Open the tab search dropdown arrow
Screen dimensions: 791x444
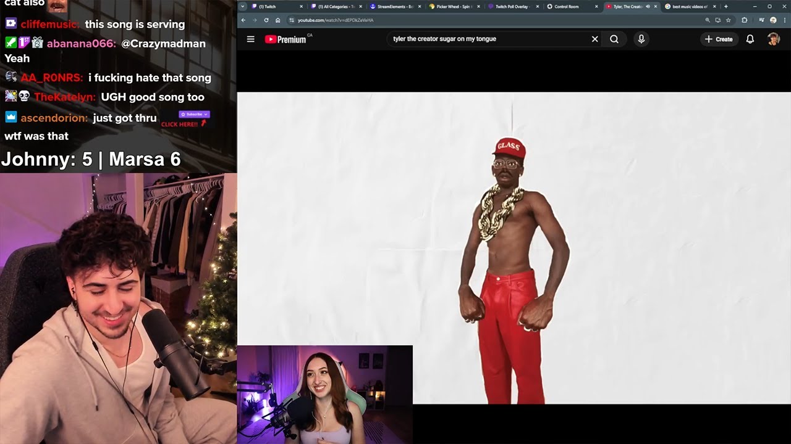click(x=243, y=6)
